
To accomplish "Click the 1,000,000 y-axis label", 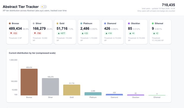I will pos(13,60).
